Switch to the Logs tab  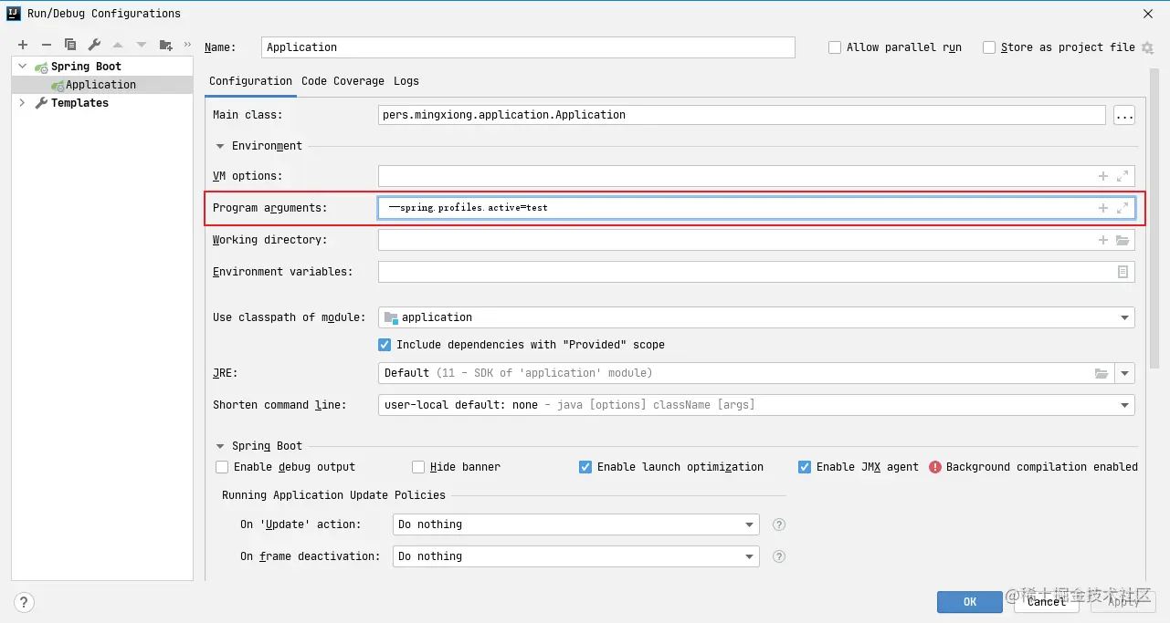tap(406, 81)
